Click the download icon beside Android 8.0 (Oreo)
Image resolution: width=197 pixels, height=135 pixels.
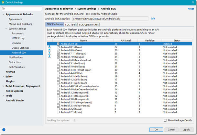click(x=49, y=50)
